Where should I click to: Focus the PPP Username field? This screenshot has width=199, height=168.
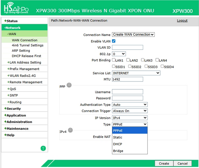pyautogui.click(x=128, y=92)
